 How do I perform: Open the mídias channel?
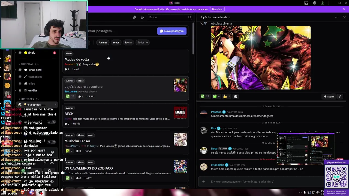click(x=37, y=90)
